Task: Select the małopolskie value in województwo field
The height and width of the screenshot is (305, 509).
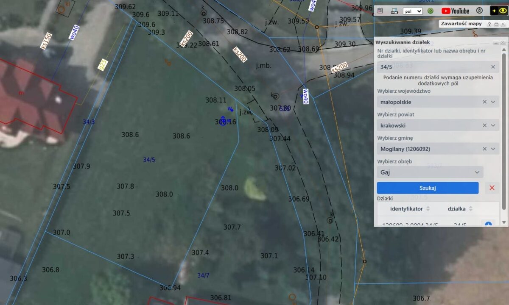Action: (396, 102)
